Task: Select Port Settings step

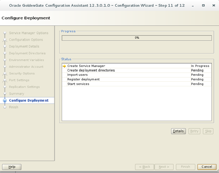Action: [19, 80]
